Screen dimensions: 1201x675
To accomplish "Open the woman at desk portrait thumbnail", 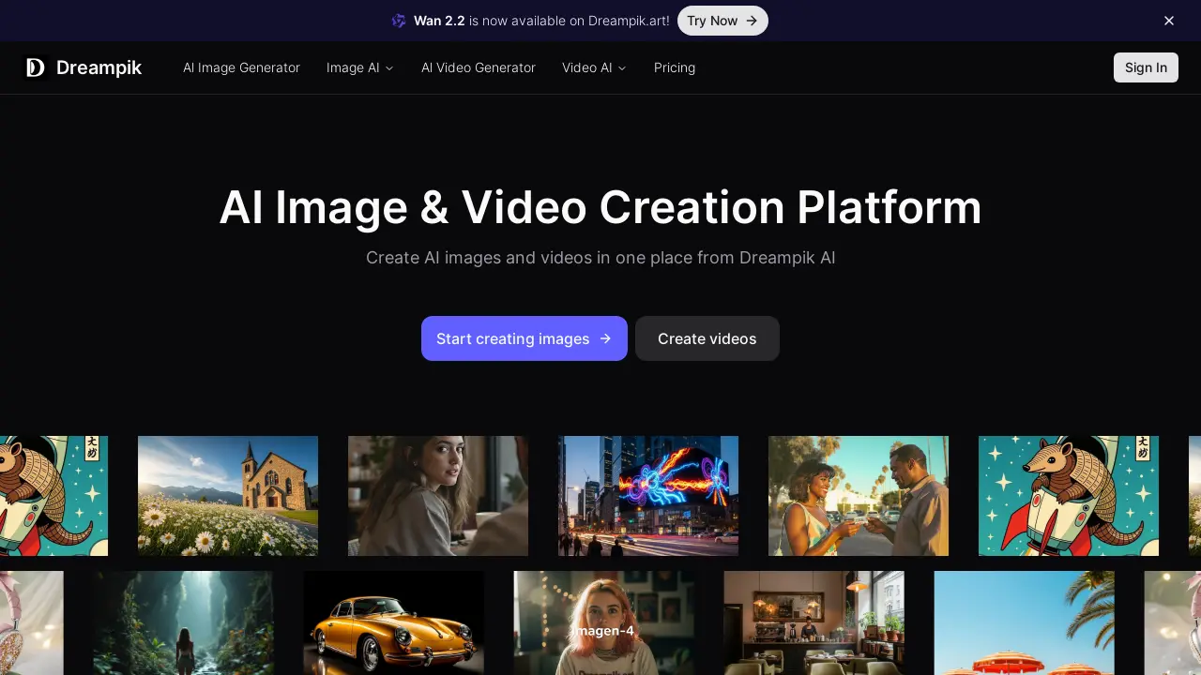I will (438, 496).
